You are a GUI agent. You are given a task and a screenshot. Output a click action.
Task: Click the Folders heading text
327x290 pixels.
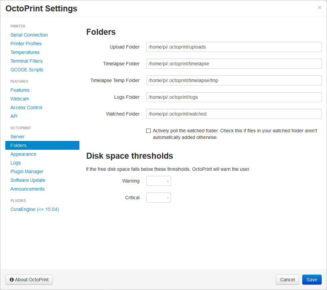(101, 32)
